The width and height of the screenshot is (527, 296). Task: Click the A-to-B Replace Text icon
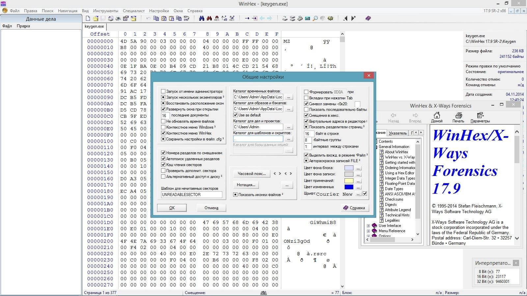pos(224,18)
